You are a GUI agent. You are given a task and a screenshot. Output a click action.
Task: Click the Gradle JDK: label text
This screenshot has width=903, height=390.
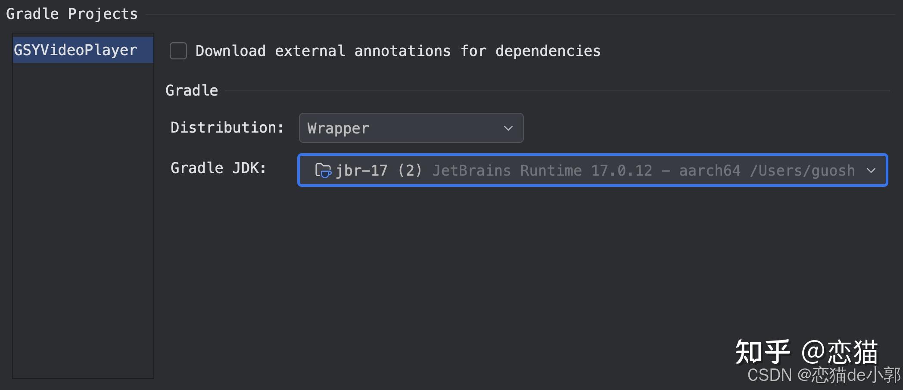(x=218, y=167)
